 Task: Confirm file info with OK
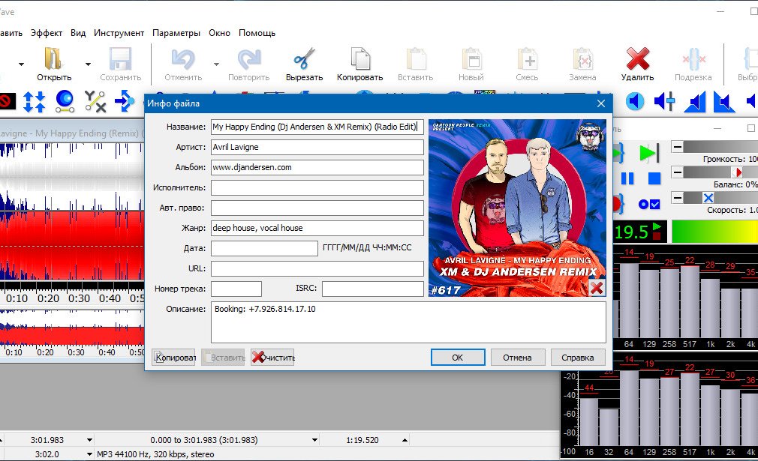[458, 358]
